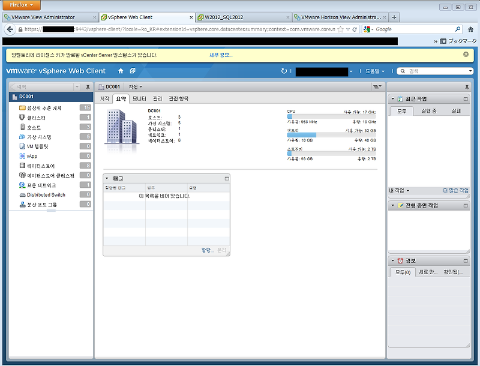The width and height of the screenshot is (480, 366).
Task: Click the 더 많은 작업 link
Action: 456,190
